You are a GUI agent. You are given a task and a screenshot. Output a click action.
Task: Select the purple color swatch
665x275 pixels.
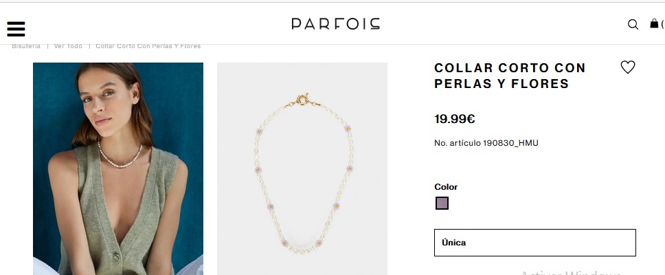[x=442, y=203]
